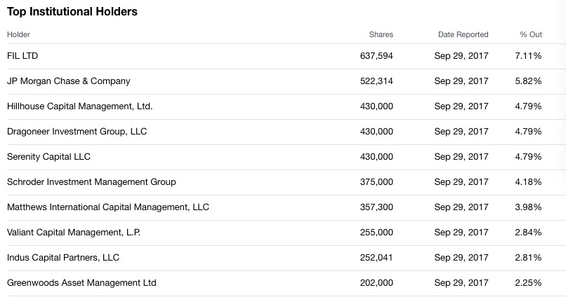
Task: Click the 2.25% out value
Action: 527,283
